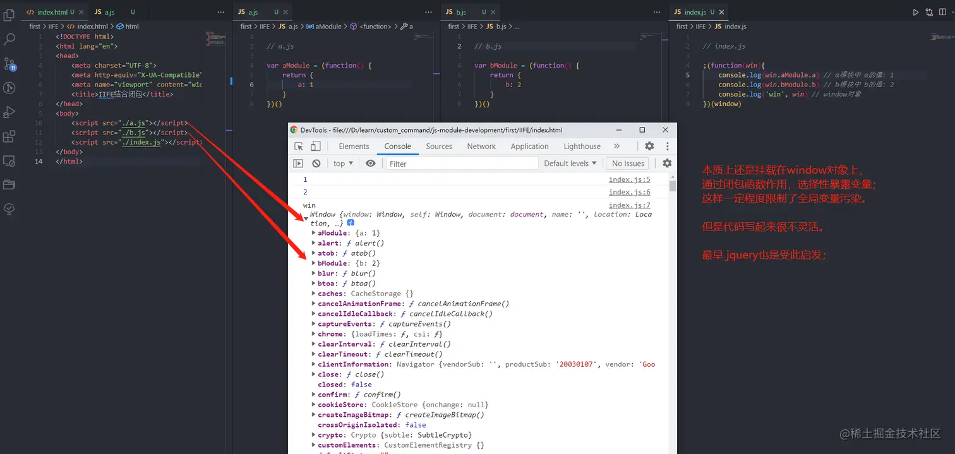955x454 pixels.
Task: Expand the clientInformation Navigator property
Action: tap(314, 364)
